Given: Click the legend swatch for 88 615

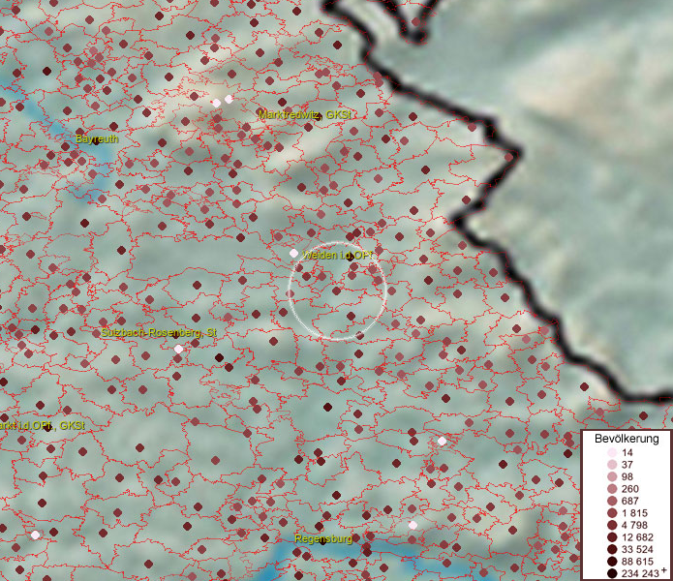Looking at the screenshot, I should point(611,561).
